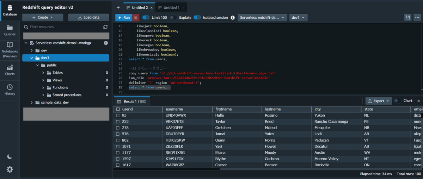Image resolution: width=423 pixels, height=179 pixels.
Task: Open the Charts sidebar panel
Action: [x=10, y=70]
